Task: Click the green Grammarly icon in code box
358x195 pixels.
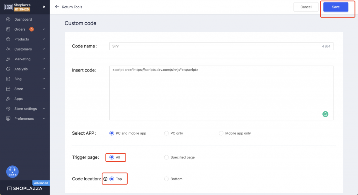Action: point(325,114)
